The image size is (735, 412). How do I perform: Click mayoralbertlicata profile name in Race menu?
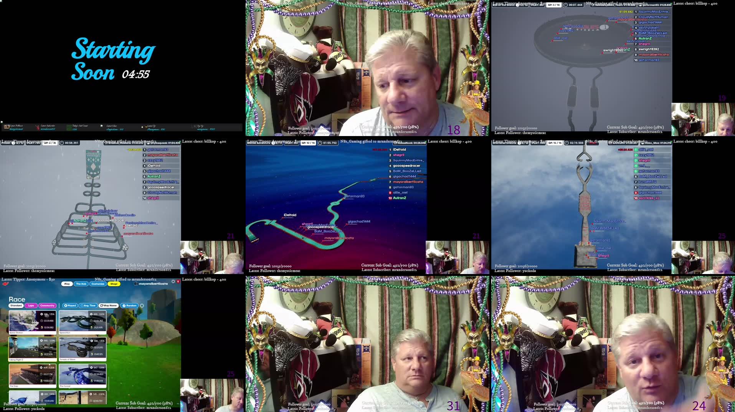pos(153,284)
